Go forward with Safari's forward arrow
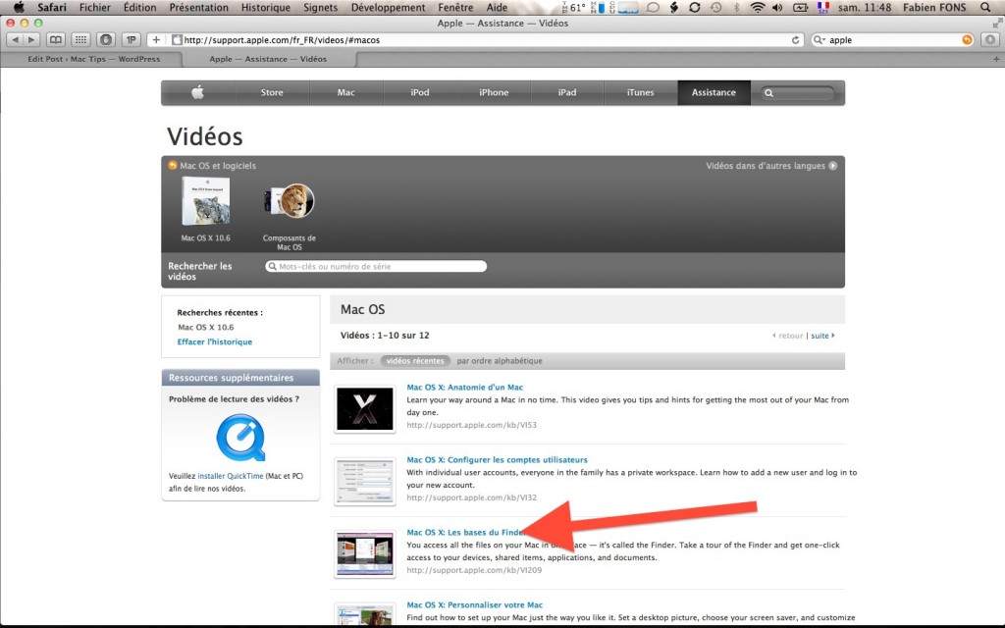Screen dimensions: 1005x628 pos(31,39)
